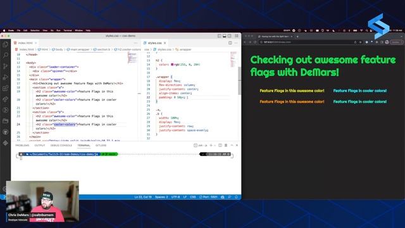The image size is (405, 228).
Task: Click the index.html minimap
Action: pos(132,58)
